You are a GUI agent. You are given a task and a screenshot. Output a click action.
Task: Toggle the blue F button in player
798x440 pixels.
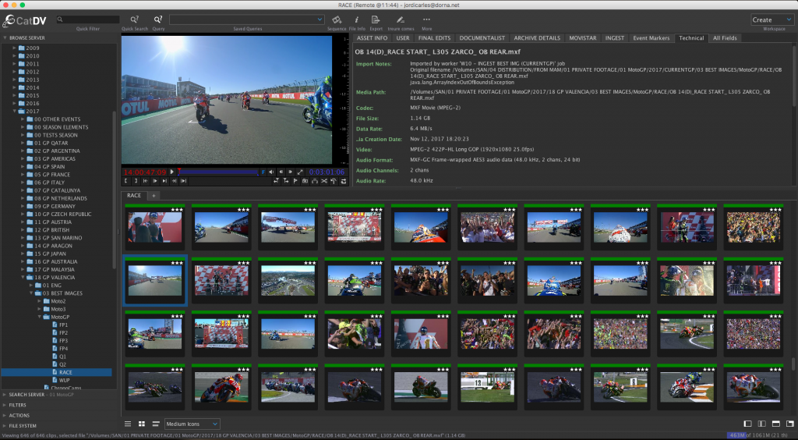[263, 172]
